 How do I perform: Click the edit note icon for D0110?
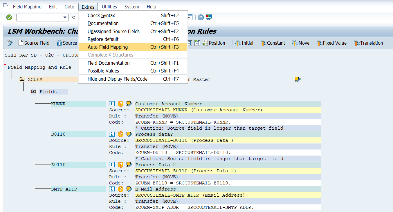tap(129, 134)
